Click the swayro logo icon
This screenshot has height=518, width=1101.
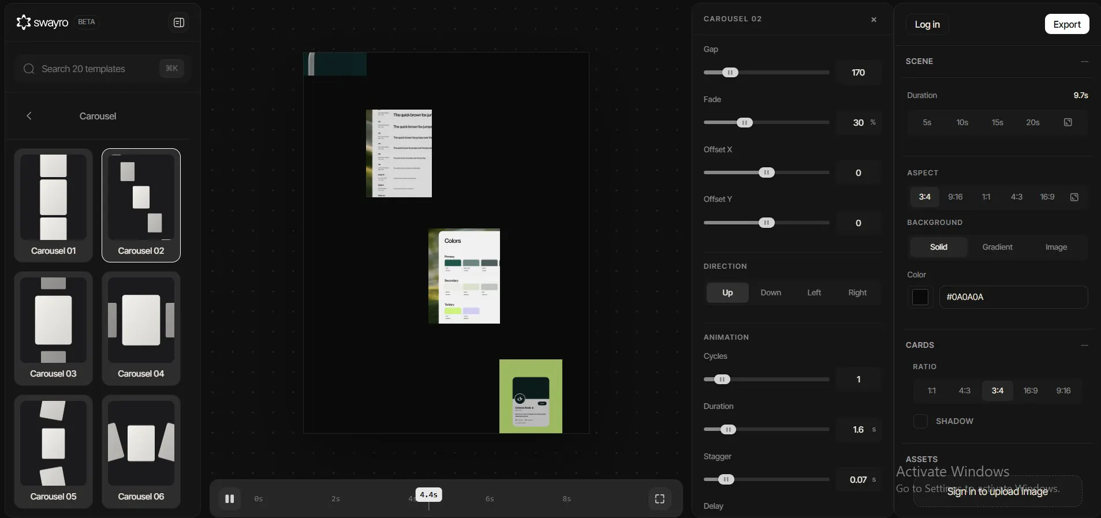pyautogui.click(x=24, y=22)
